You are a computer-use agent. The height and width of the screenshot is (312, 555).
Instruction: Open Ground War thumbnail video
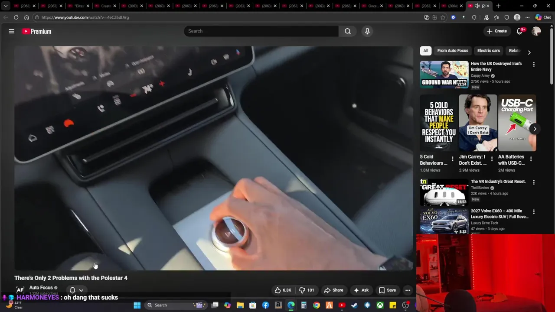(444, 75)
